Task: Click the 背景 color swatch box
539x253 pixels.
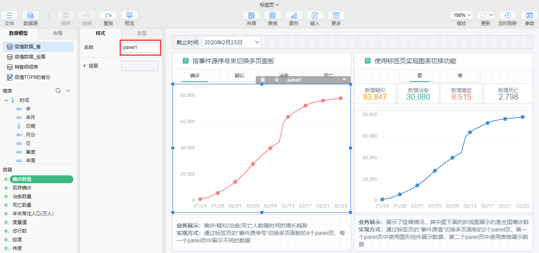Action: 140,66
